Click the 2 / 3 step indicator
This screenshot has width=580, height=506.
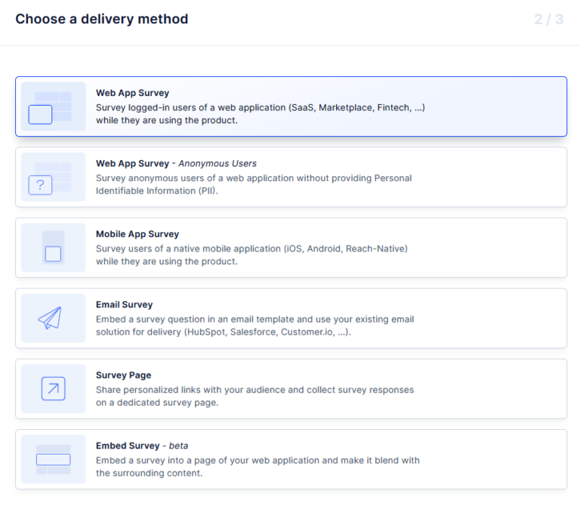pos(548,20)
